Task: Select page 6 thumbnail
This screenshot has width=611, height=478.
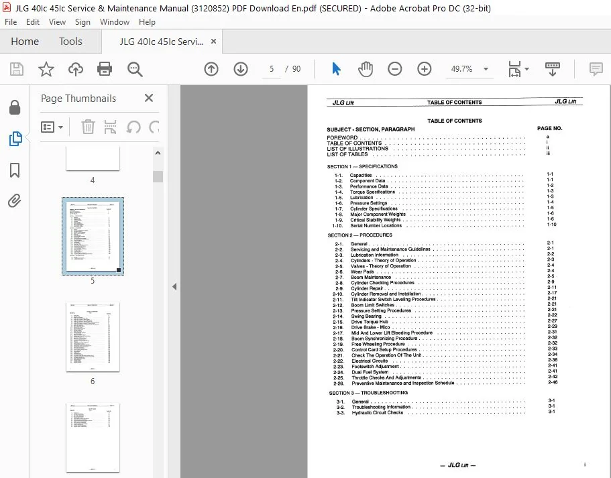Action: coord(93,337)
